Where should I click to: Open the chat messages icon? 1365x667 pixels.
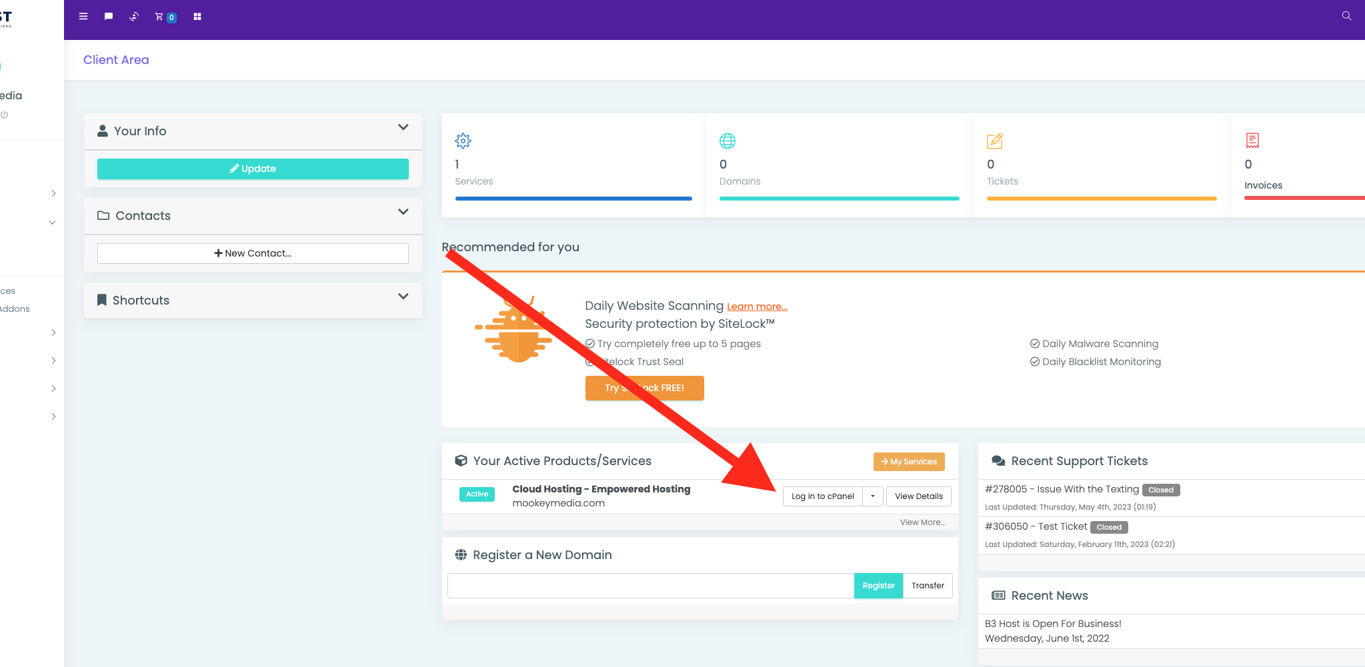coord(109,17)
